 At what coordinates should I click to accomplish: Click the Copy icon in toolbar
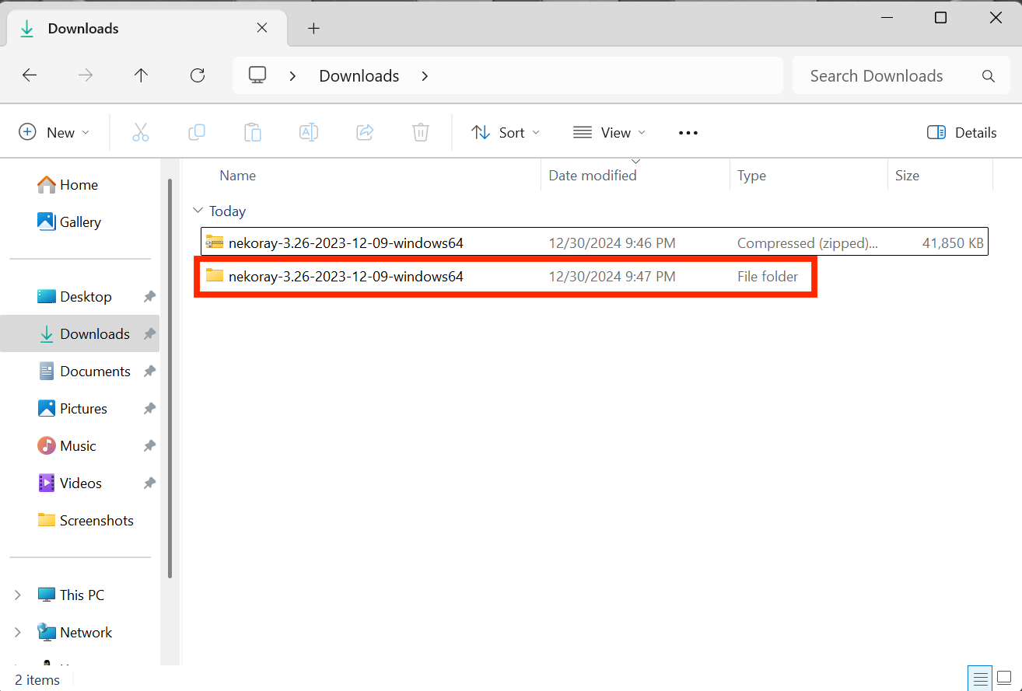(x=197, y=133)
